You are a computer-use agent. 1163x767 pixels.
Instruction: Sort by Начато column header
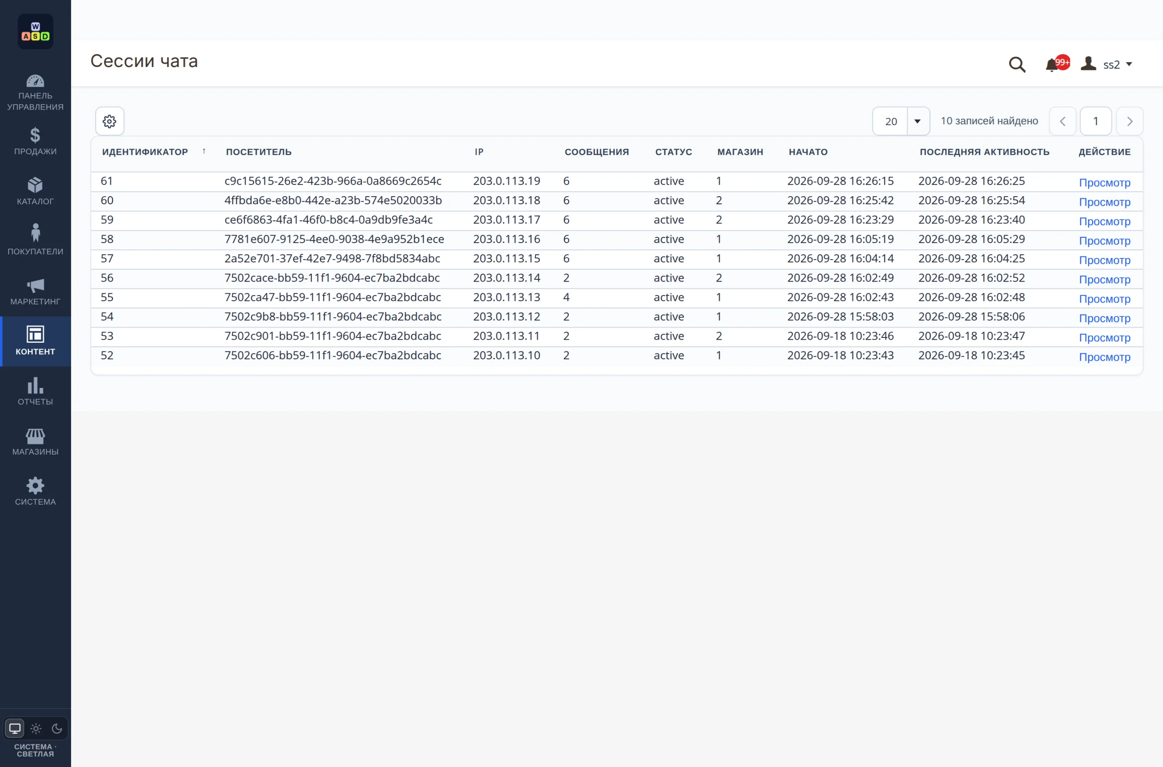point(808,152)
